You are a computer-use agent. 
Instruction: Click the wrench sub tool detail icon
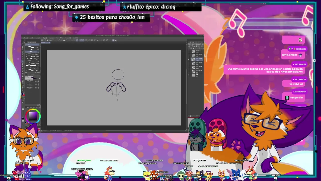pos(40,105)
